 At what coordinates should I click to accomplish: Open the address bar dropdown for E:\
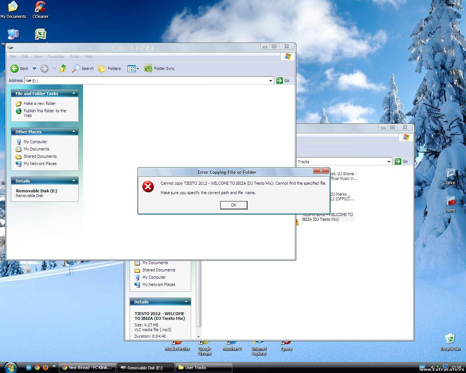pos(270,81)
